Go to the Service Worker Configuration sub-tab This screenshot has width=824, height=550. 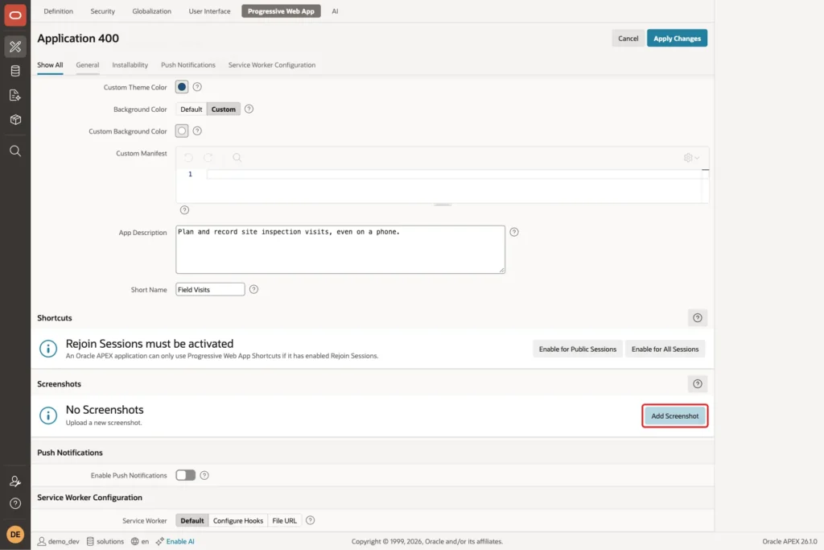[272, 64]
